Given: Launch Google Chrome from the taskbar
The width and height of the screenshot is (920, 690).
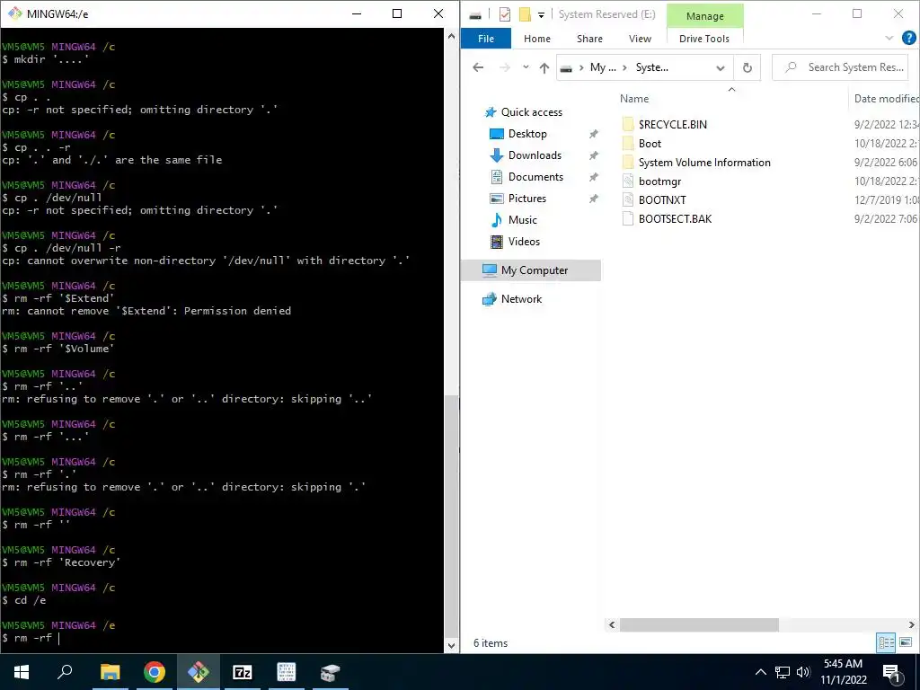Looking at the screenshot, I should pyautogui.click(x=154, y=672).
